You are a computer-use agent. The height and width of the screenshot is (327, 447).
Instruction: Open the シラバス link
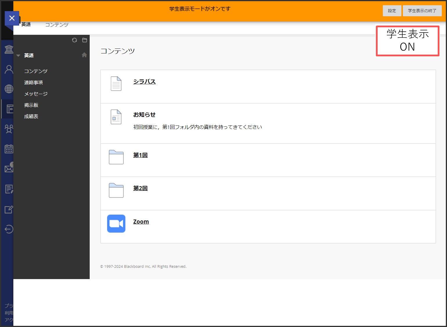144,82
